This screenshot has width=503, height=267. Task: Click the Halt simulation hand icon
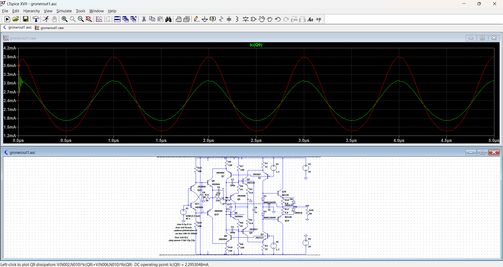(x=54, y=19)
